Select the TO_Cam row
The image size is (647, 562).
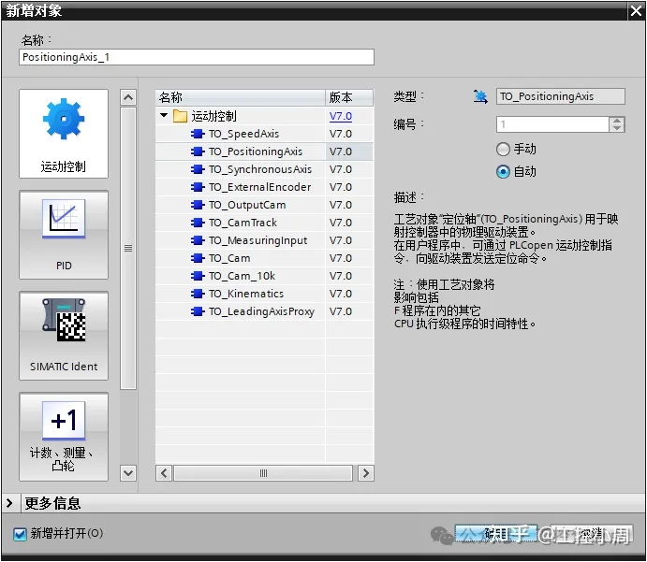point(264,258)
